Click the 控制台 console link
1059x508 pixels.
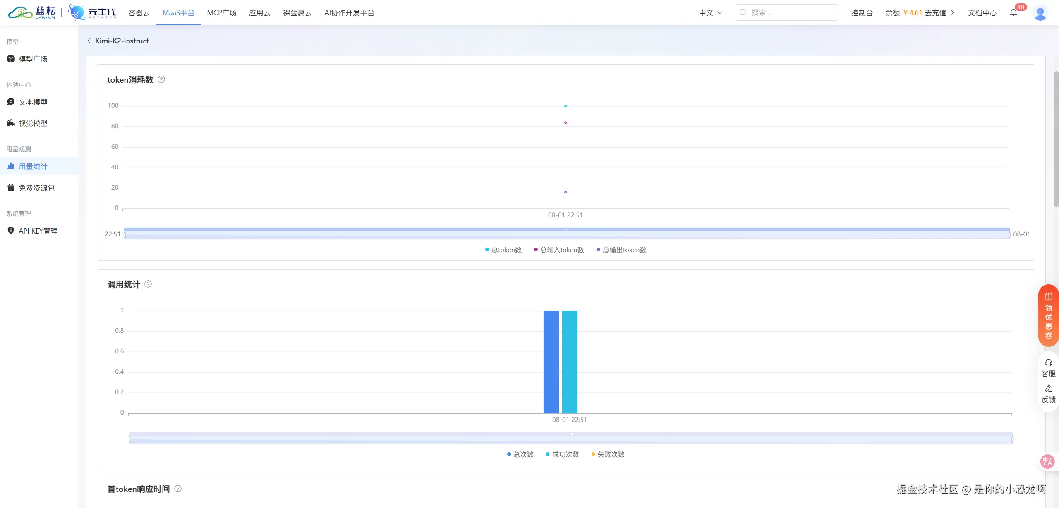point(862,13)
